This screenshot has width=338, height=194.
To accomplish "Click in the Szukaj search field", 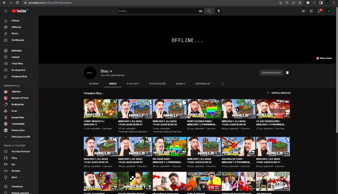I will pos(158,11).
